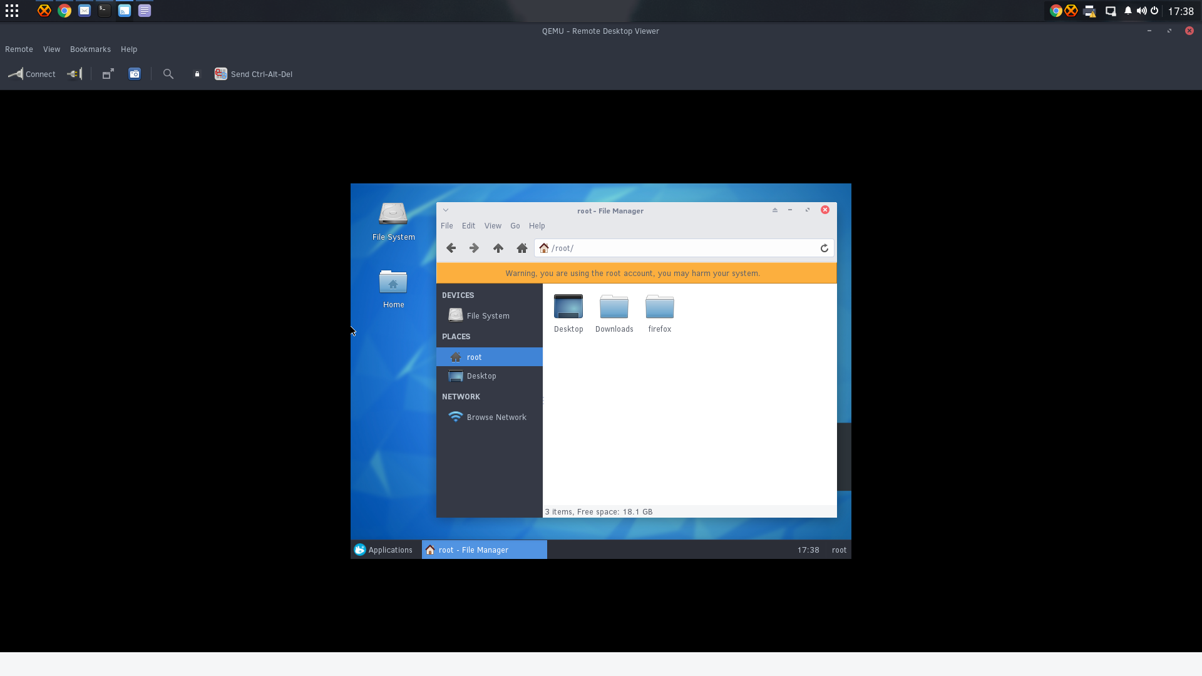Image resolution: width=1202 pixels, height=676 pixels.
Task: Select the Downloads folder
Action: (614, 313)
